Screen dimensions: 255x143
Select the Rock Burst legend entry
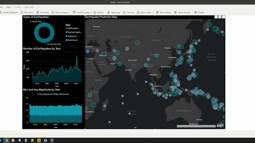[71, 40]
